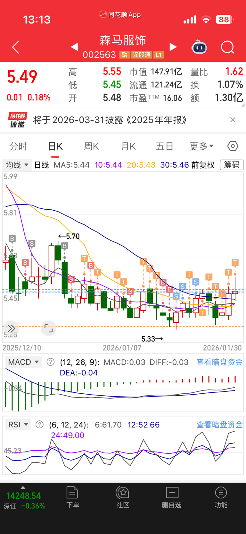Select the 日K daily chart tab
The width and height of the screenshot is (246, 534).
55,146
